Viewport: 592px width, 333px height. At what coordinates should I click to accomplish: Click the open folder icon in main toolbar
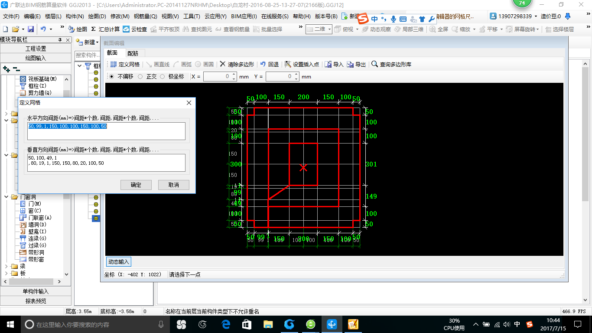(x=15, y=29)
